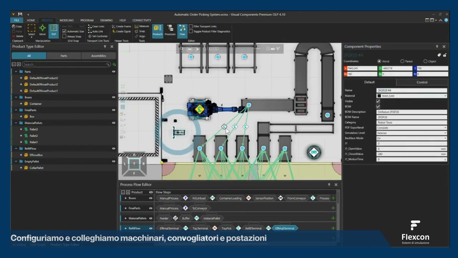This screenshot has width=458, height=258.
Task: Add new product type with green plus
Action: coord(114,64)
